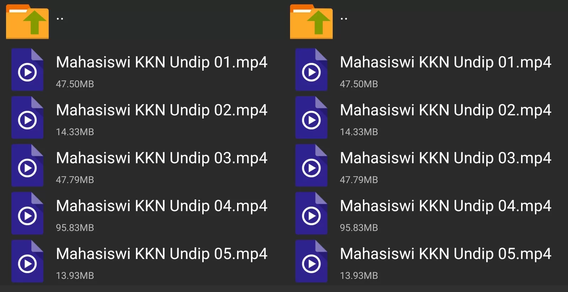The image size is (568, 292).
Task: Click video icon of 05.mp4 in left pane
Action: 27,261
